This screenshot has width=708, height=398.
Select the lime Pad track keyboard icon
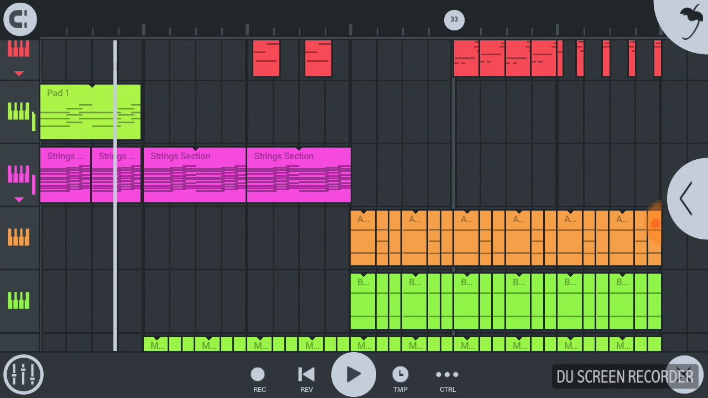pyautogui.click(x=18, y=112)
